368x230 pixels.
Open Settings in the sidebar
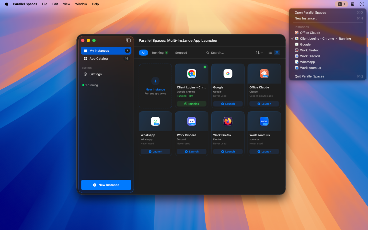point(106,74)
